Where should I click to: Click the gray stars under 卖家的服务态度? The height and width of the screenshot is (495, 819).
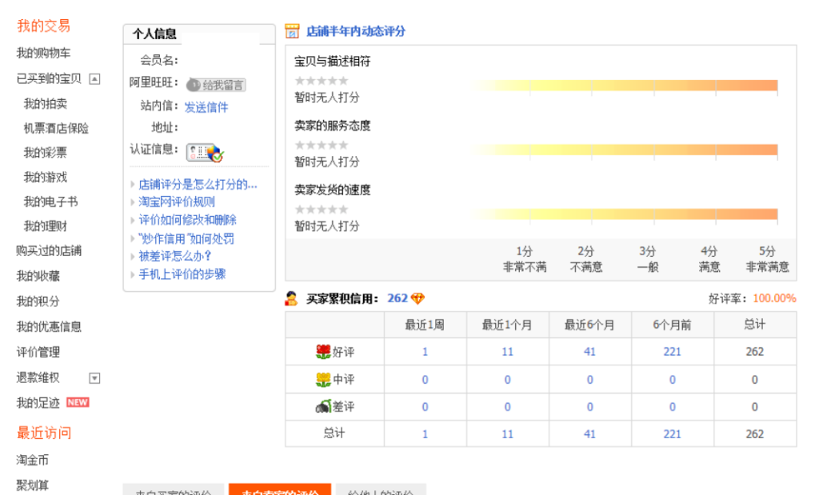(322, 145)
